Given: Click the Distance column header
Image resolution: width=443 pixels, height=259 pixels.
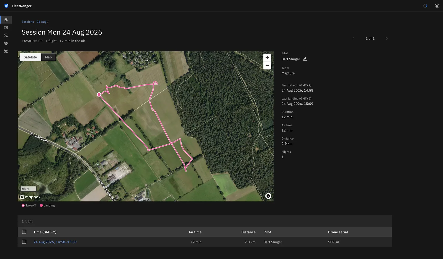Looking at the screenshot, I should (248, 232).
